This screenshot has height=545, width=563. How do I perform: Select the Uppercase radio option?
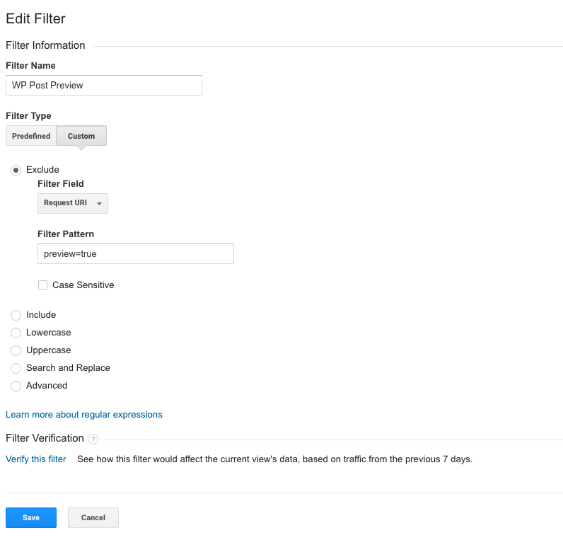[x=16, y=350]
